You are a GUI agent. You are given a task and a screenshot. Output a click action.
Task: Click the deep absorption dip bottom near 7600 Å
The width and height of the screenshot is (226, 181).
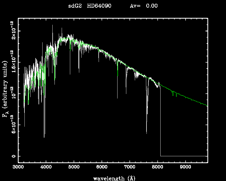(147, 132)
